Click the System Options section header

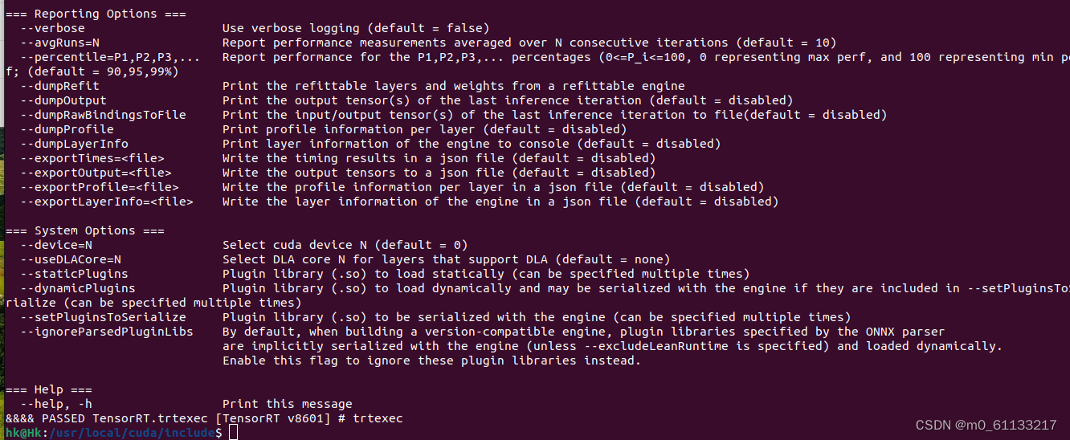tap(85, 230)
